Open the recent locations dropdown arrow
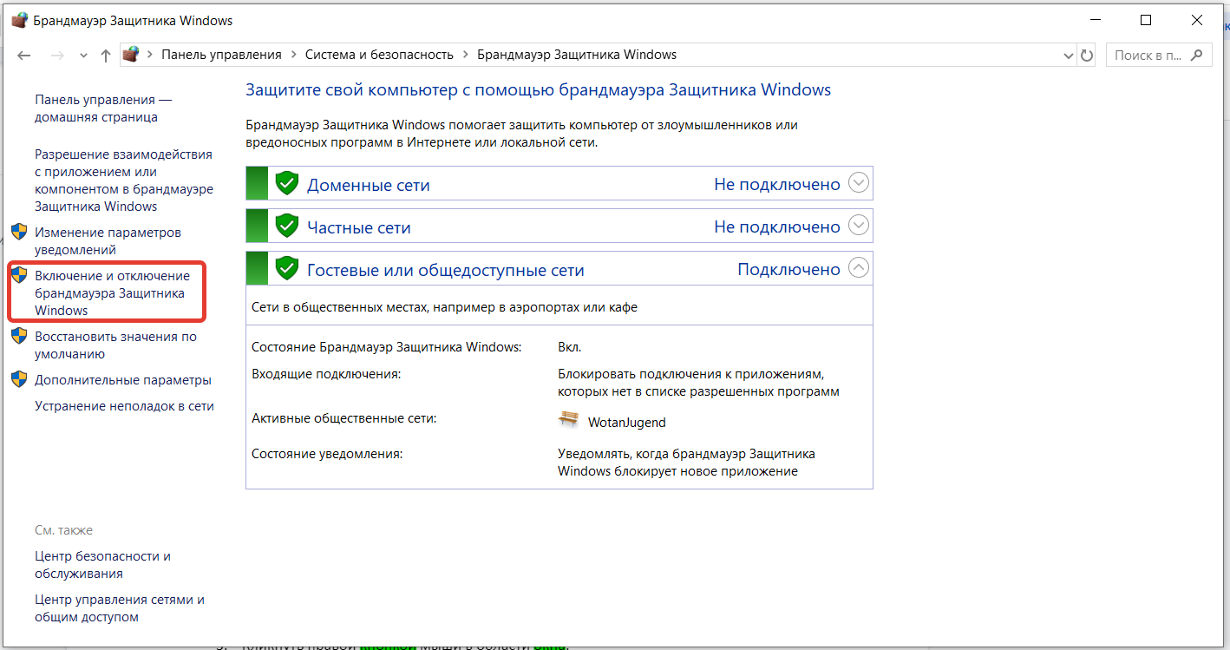The height and width of the screenshot is (650, 1230). [83, 56]
